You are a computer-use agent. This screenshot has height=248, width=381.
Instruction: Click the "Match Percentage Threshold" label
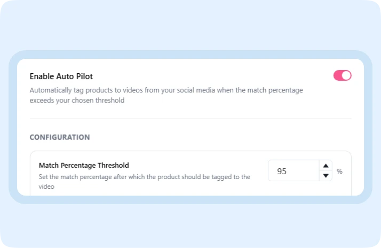coord(84,165)
